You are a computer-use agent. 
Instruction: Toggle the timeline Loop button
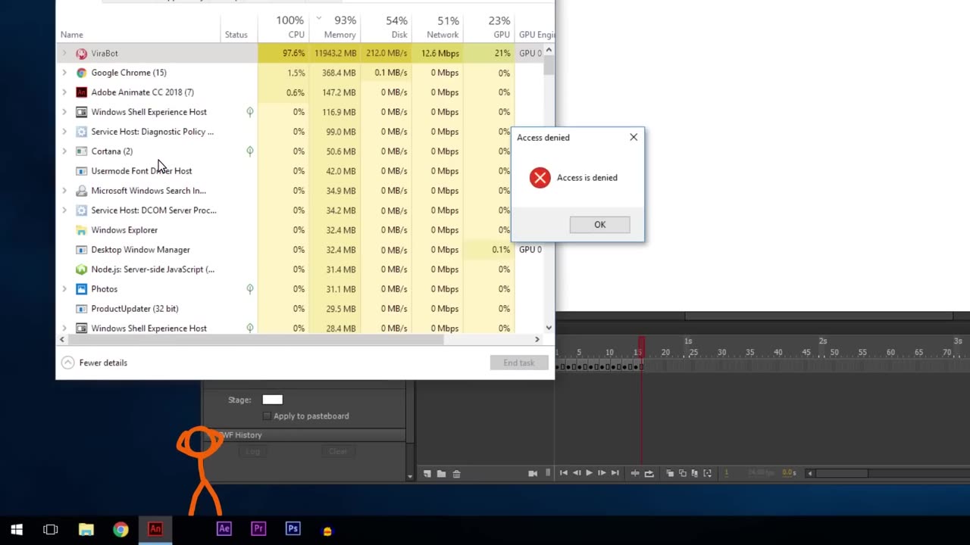tap(649, 473)
